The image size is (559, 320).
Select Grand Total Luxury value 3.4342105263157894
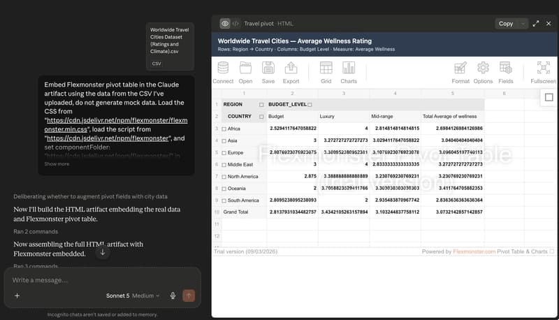point(344,212)
